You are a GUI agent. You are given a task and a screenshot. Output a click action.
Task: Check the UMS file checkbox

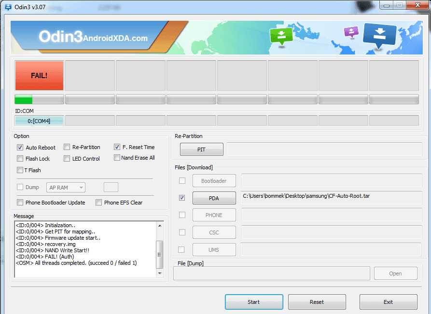(x=181, y=250)
